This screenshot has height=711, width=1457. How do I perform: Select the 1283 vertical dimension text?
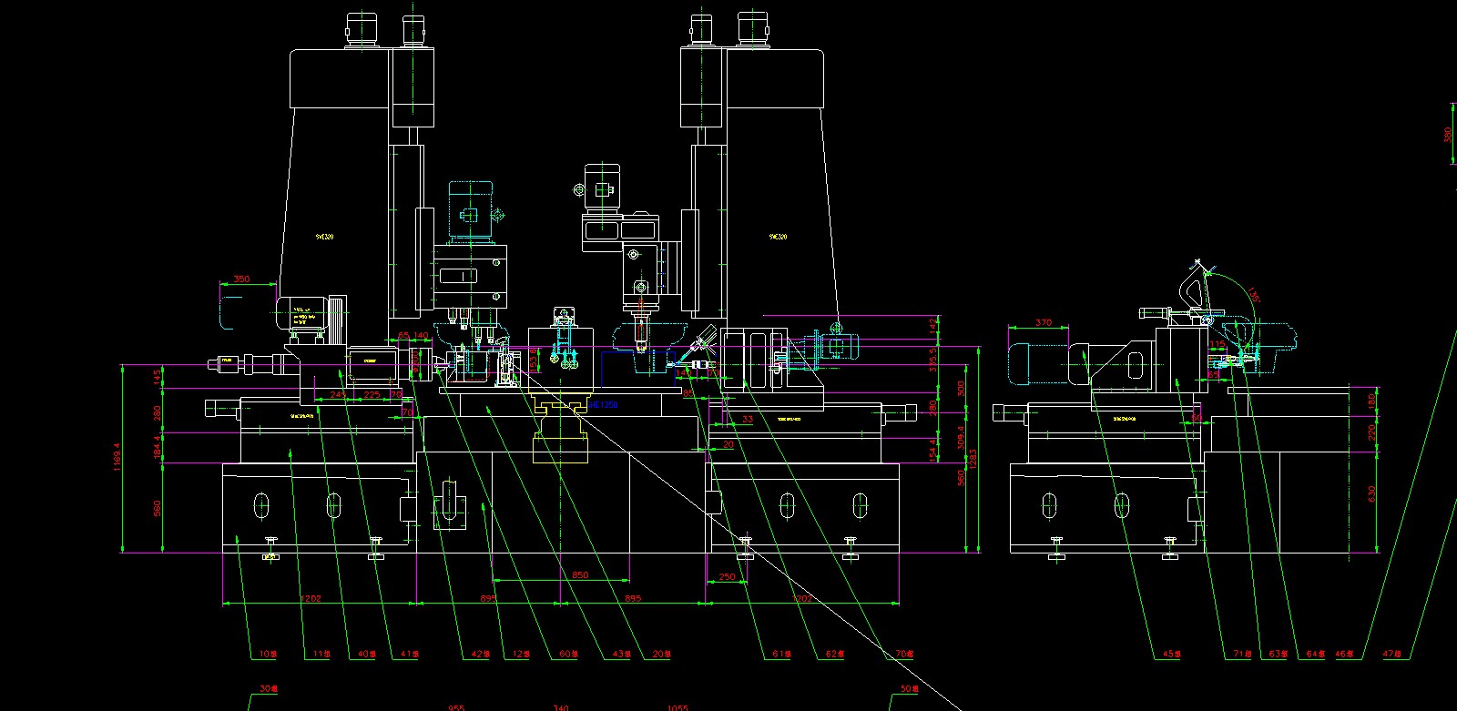[972, 455]
